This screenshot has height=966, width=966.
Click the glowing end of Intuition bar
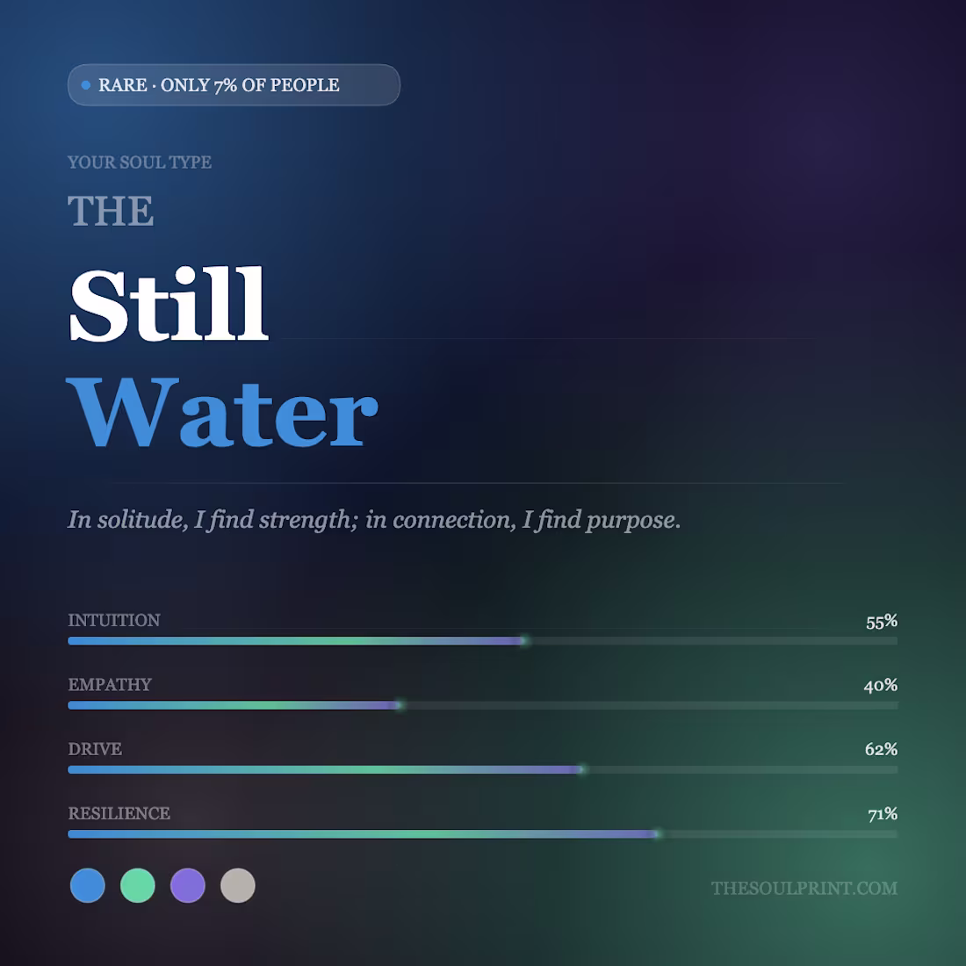point(524,641)
